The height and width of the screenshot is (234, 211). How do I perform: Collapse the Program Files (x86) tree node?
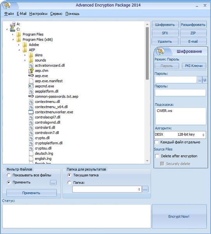coord(13,40)
